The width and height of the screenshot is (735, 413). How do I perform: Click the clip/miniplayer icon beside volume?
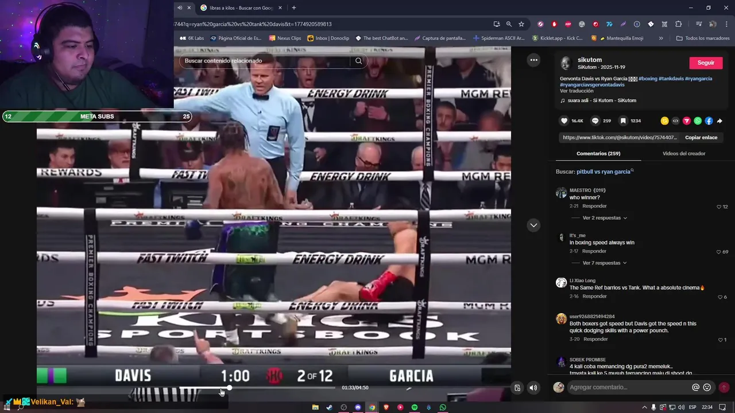[517, 388]
